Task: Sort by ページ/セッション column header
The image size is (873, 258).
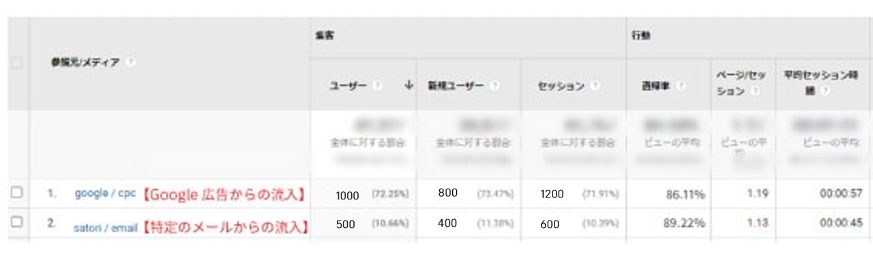Action: pos(740,84)
